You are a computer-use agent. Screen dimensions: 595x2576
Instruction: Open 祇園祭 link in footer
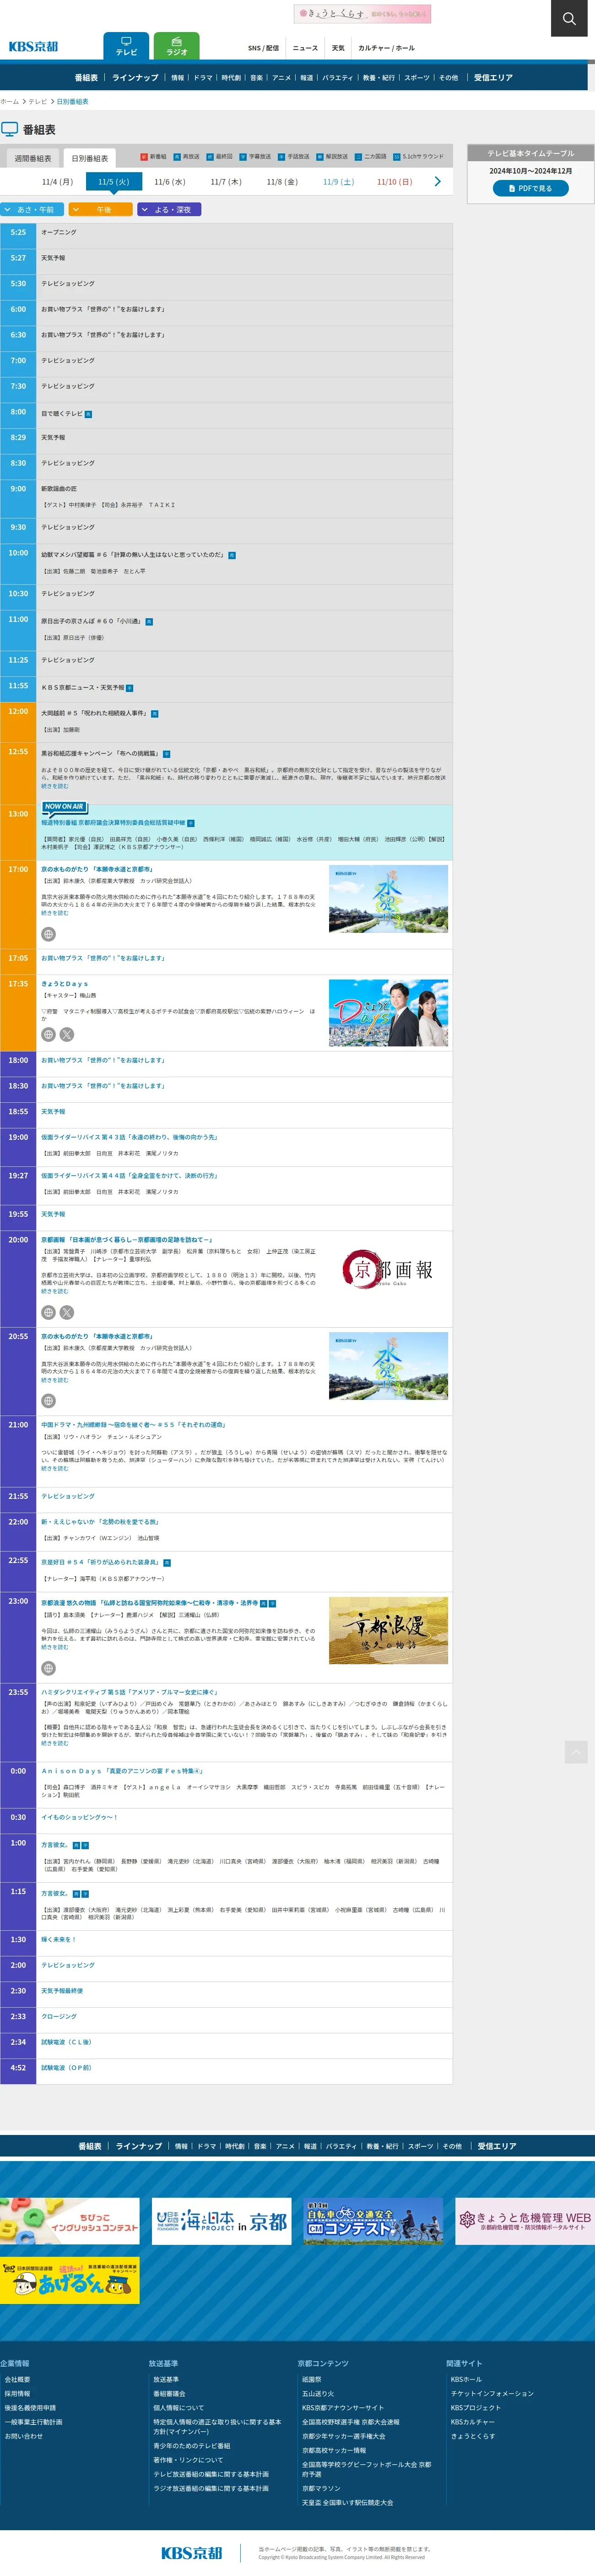(312, 2380)
